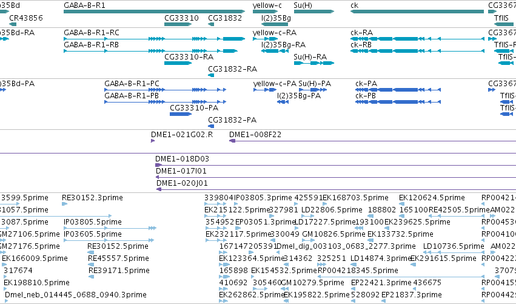
Task: Open the Su(H) gene entry
Action: click(x=314, y=12)
